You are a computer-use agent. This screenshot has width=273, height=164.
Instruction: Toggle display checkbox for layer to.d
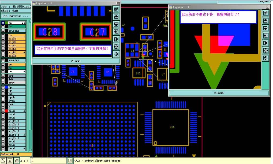coord(3,111)
